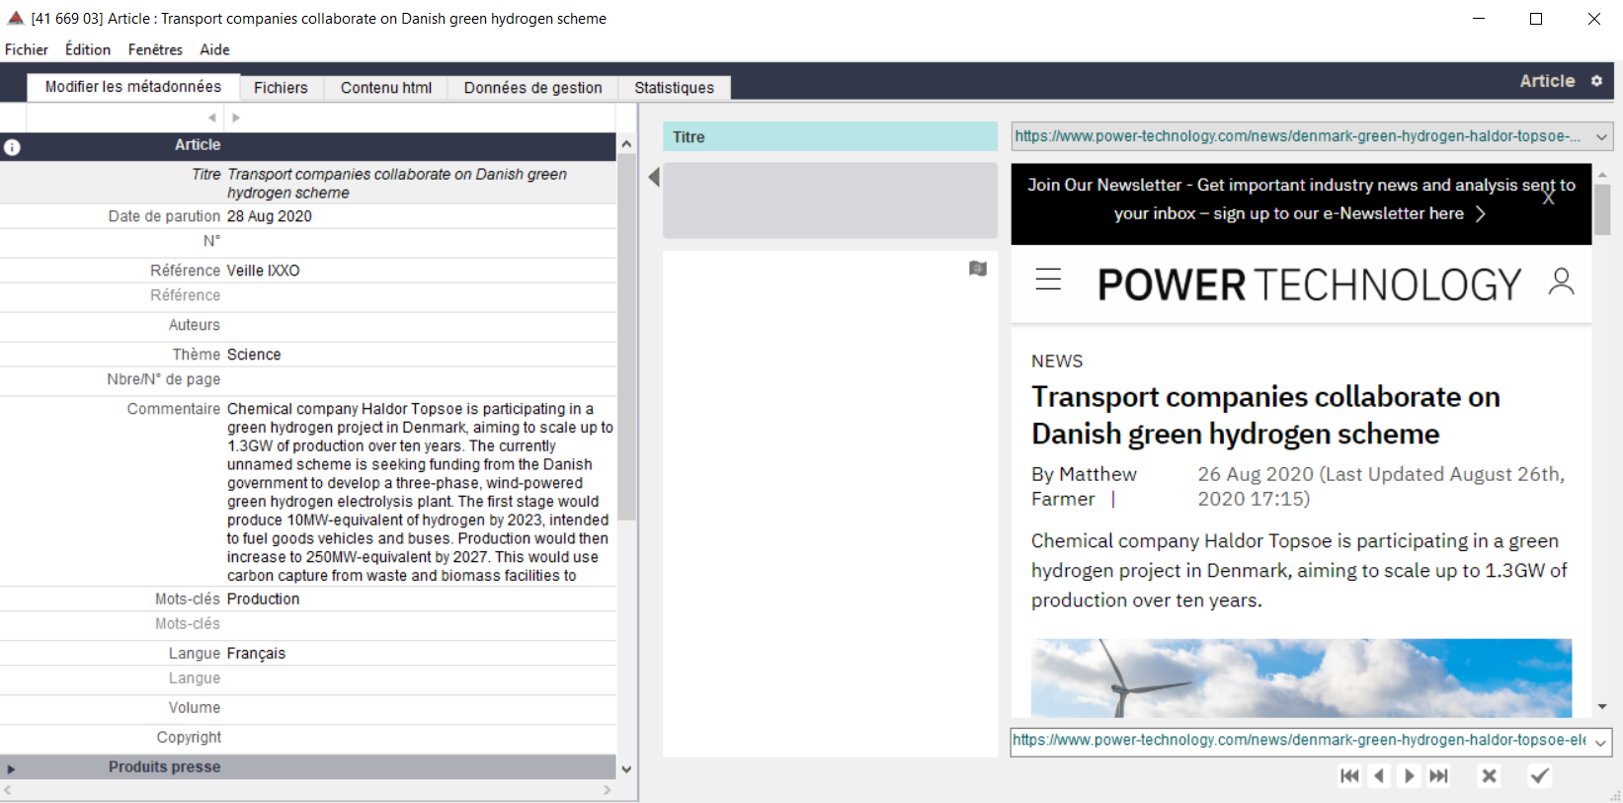Click the gray text area under Titre

point(830,201)
